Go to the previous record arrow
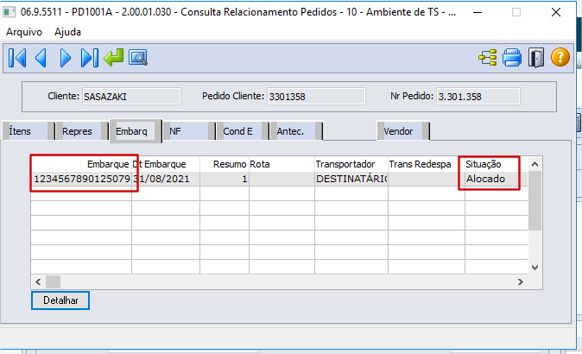 (x=41, y=58)
